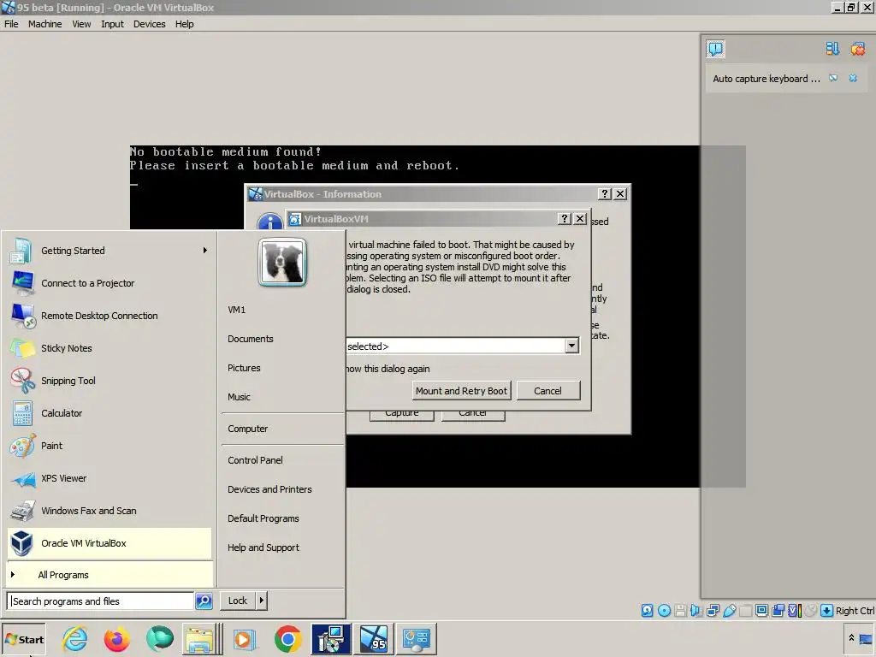876x657 pixels.
Task: Click the search magnifier button in Start menu
Action: click(204, 601)
